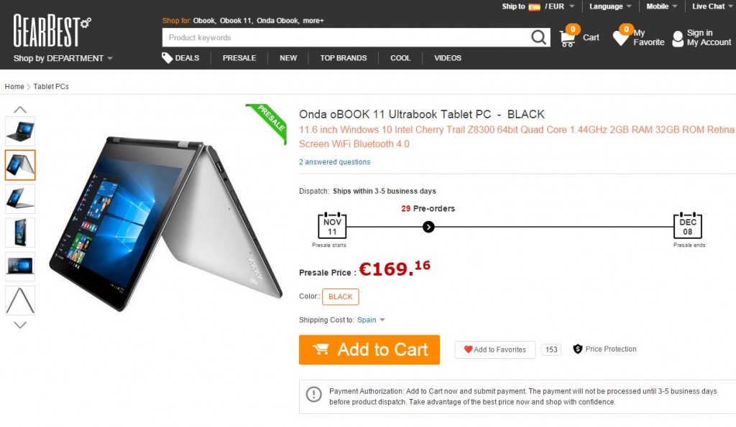Focus the Product keywords search field

pyautogui.click(x=346, y=37)
